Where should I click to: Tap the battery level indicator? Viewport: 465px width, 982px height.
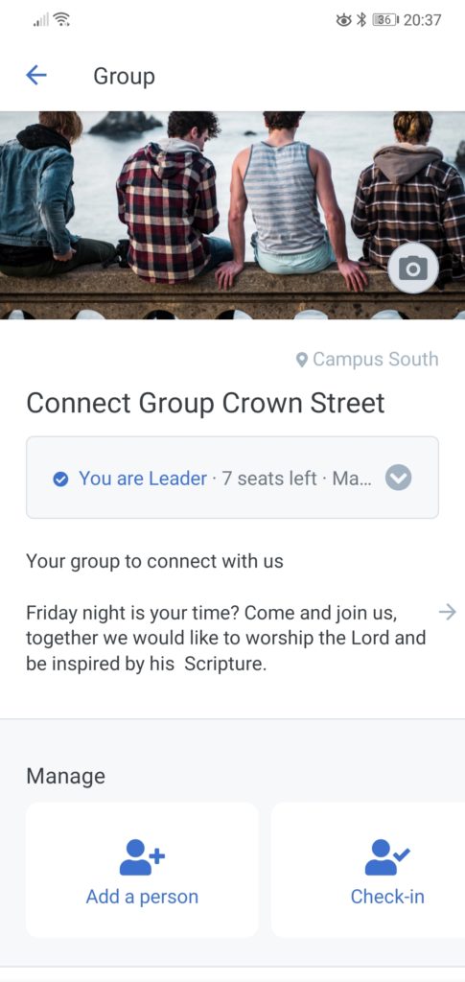click(x=385, y=20)
